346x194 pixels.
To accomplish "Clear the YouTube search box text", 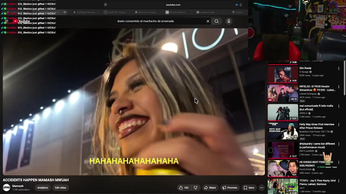I will point(208,21).
